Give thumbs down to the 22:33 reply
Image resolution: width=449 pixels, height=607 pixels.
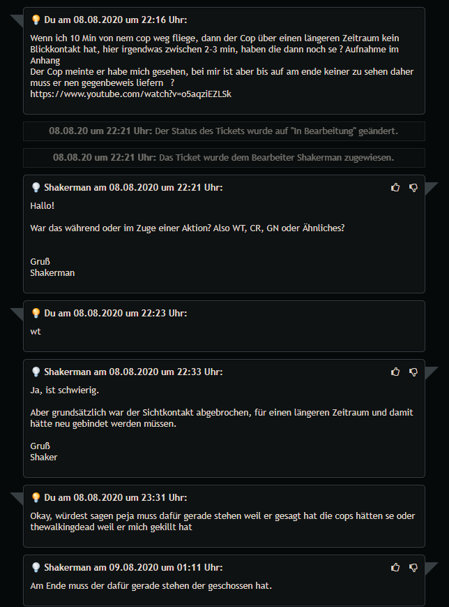tap(413, 372)
